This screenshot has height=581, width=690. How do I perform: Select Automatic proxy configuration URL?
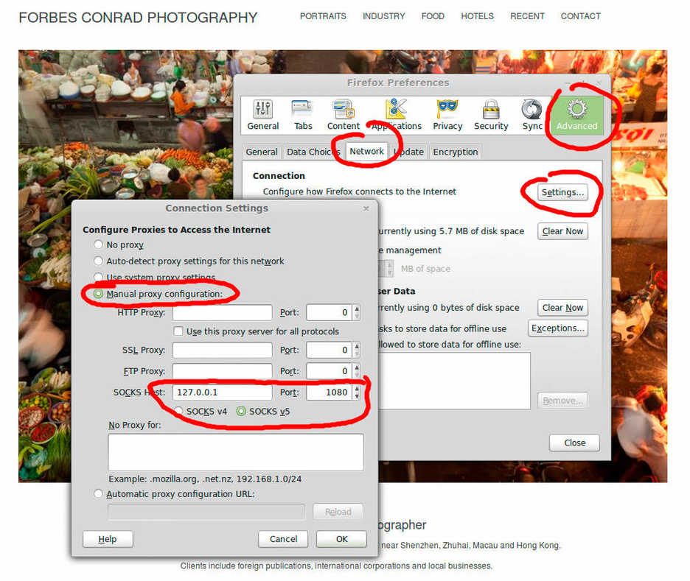(x=98, y=494)
